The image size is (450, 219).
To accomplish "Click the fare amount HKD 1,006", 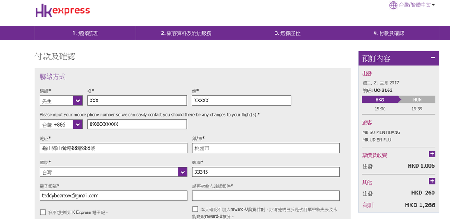I will (421, 166).
